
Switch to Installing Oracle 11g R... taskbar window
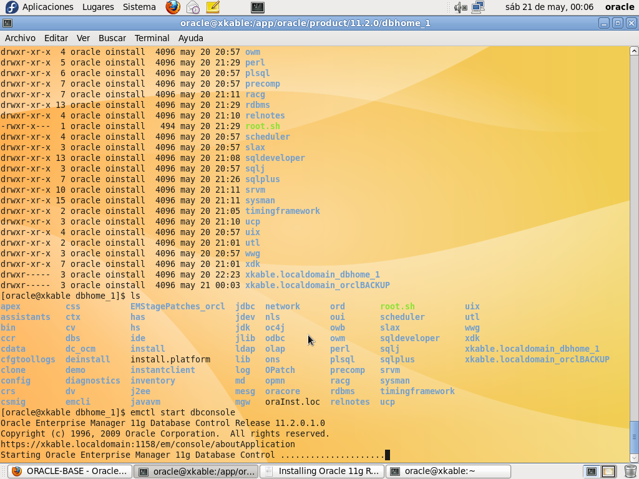pyautogui.click(x=322, y=472)
